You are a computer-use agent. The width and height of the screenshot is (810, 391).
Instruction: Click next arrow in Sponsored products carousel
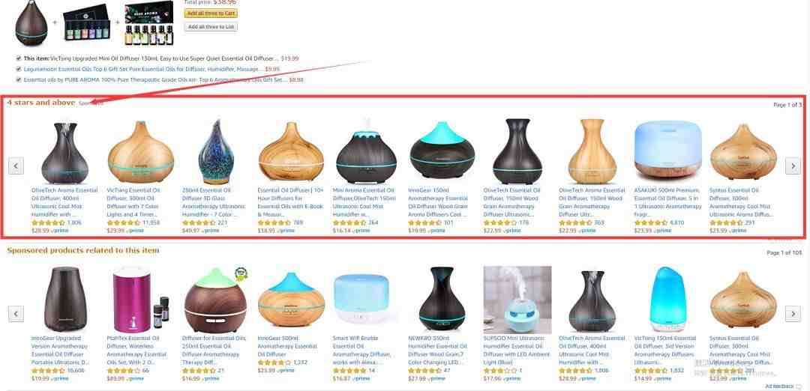pyautogui.click(x=793, y=313)
